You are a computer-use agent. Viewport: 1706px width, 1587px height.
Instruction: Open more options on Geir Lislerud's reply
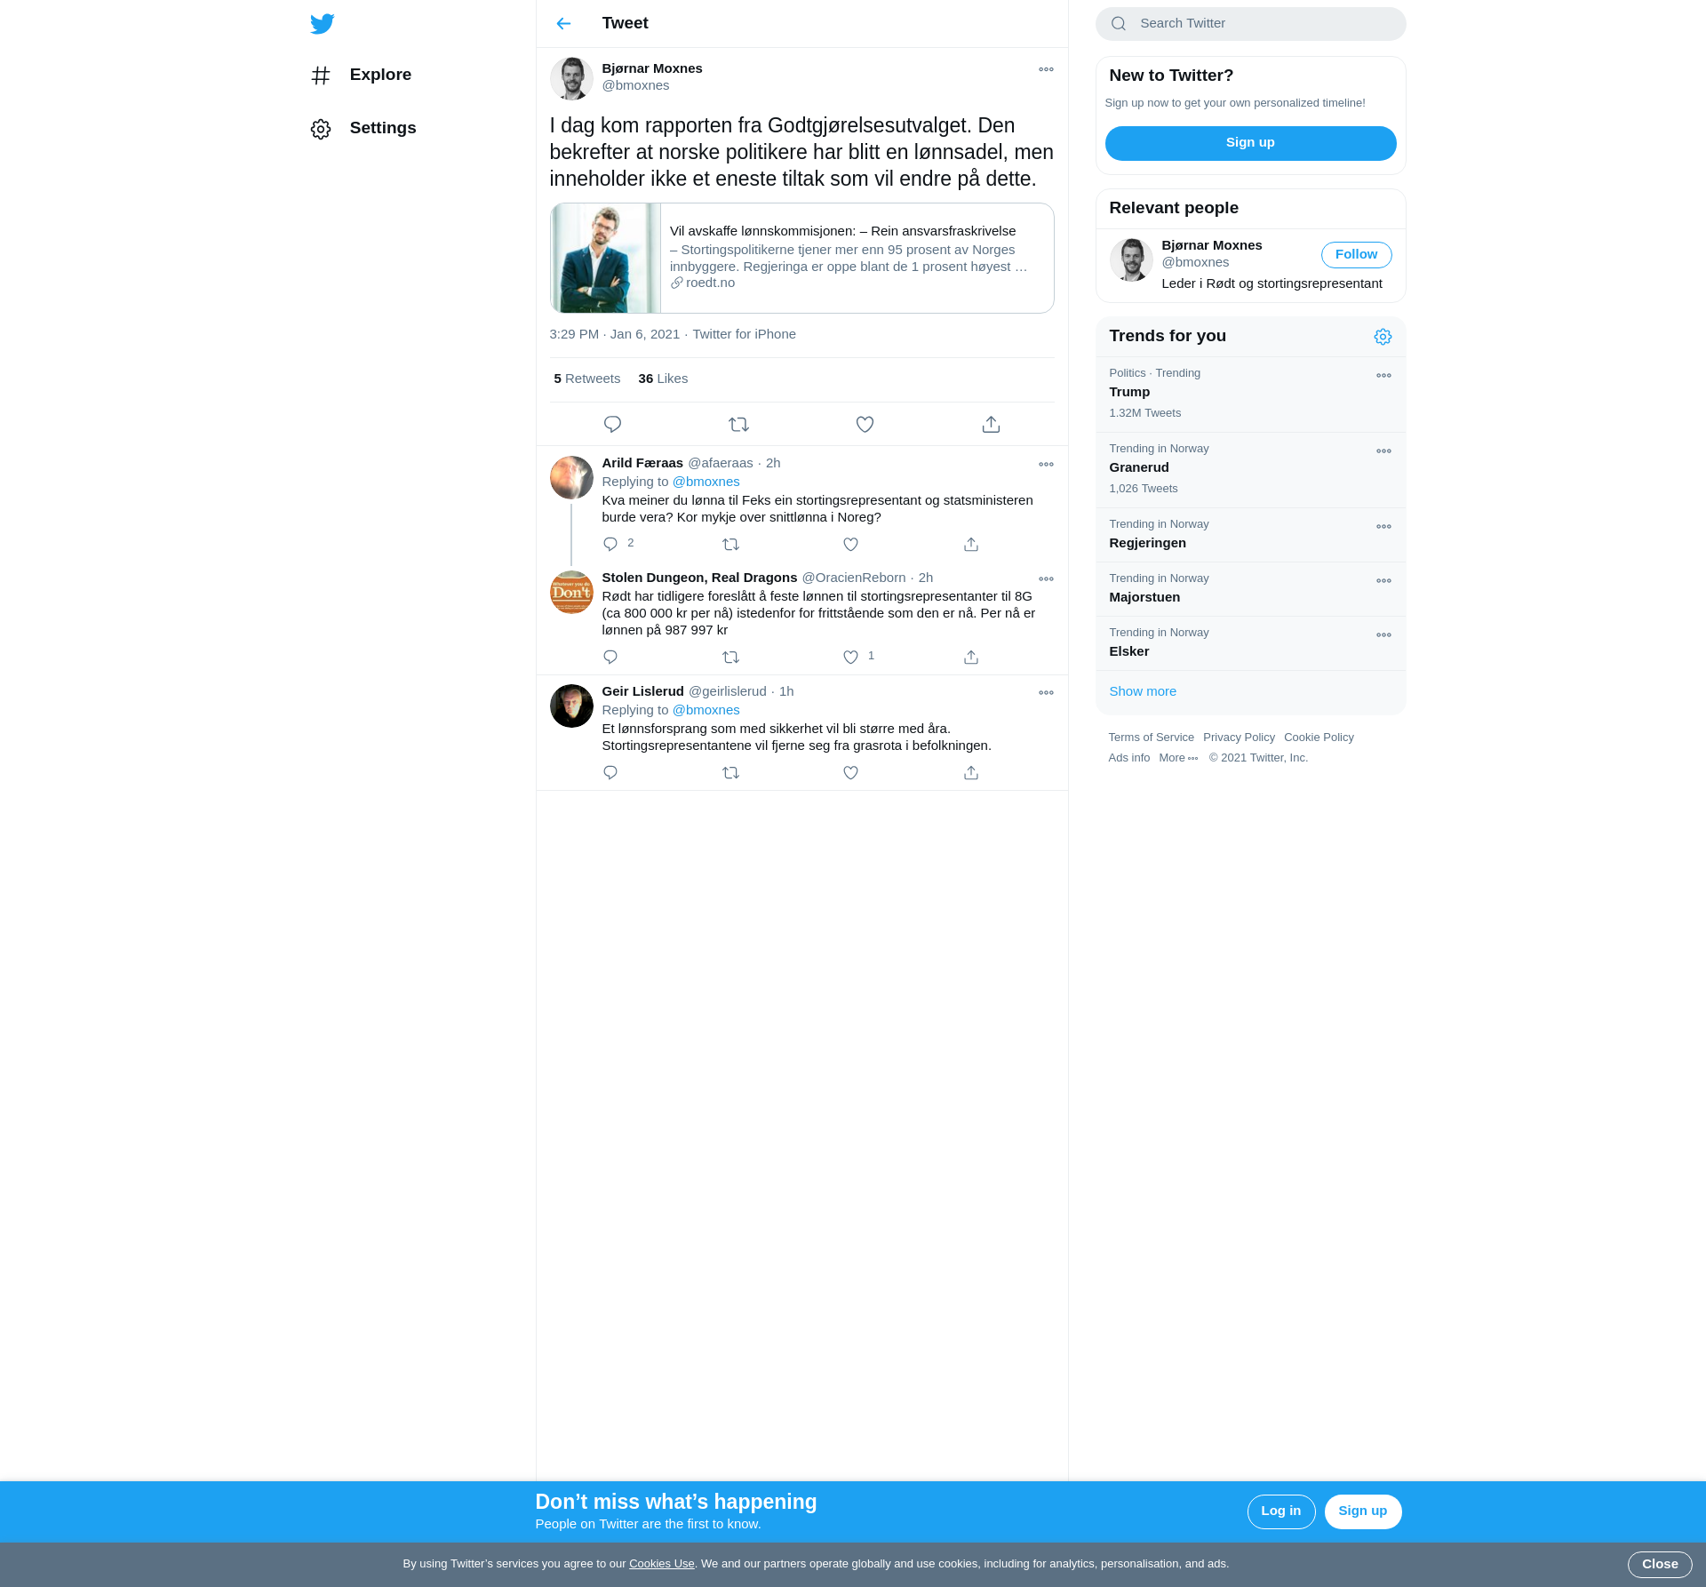[x=1046, y=692]
